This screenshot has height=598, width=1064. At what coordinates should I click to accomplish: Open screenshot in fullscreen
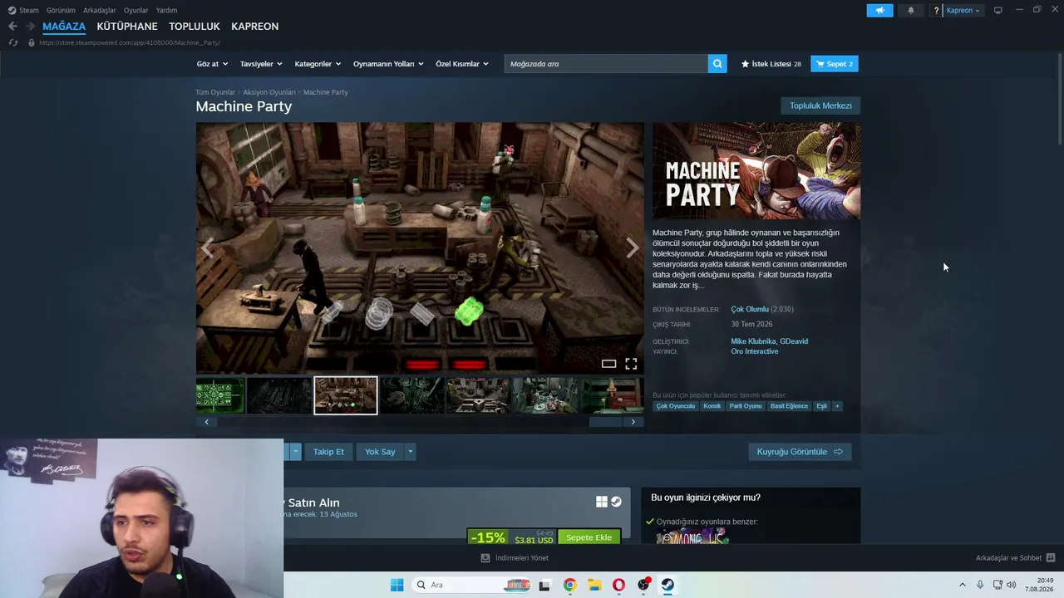(x=631, y=364)
